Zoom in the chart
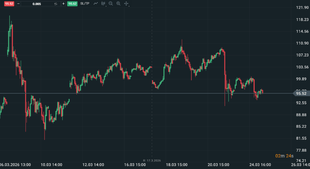Image resolution: width=310 pixels, height=169 pixels. tap(118, 4)
